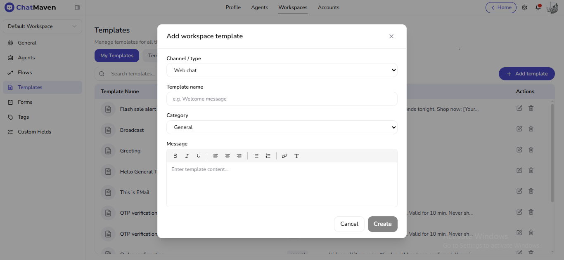
Task: Select the My Templates tab
Action: click(x=116, y=55)
